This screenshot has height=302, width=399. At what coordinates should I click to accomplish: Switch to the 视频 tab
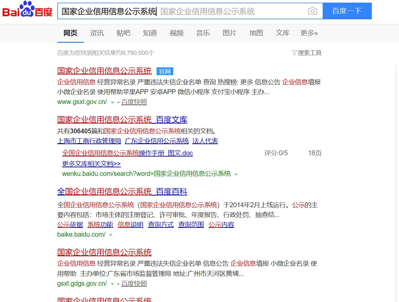176,33
